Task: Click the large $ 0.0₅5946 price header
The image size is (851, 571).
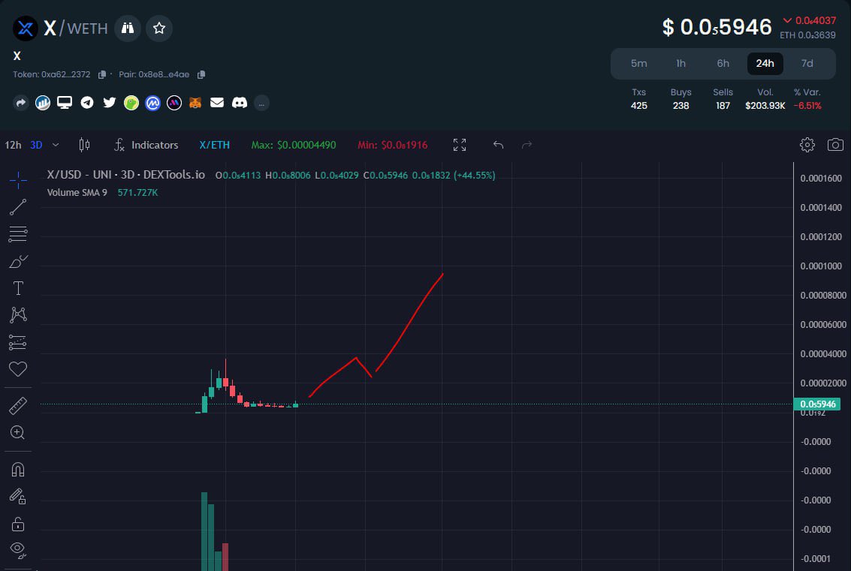Action: tap(717, 27)
